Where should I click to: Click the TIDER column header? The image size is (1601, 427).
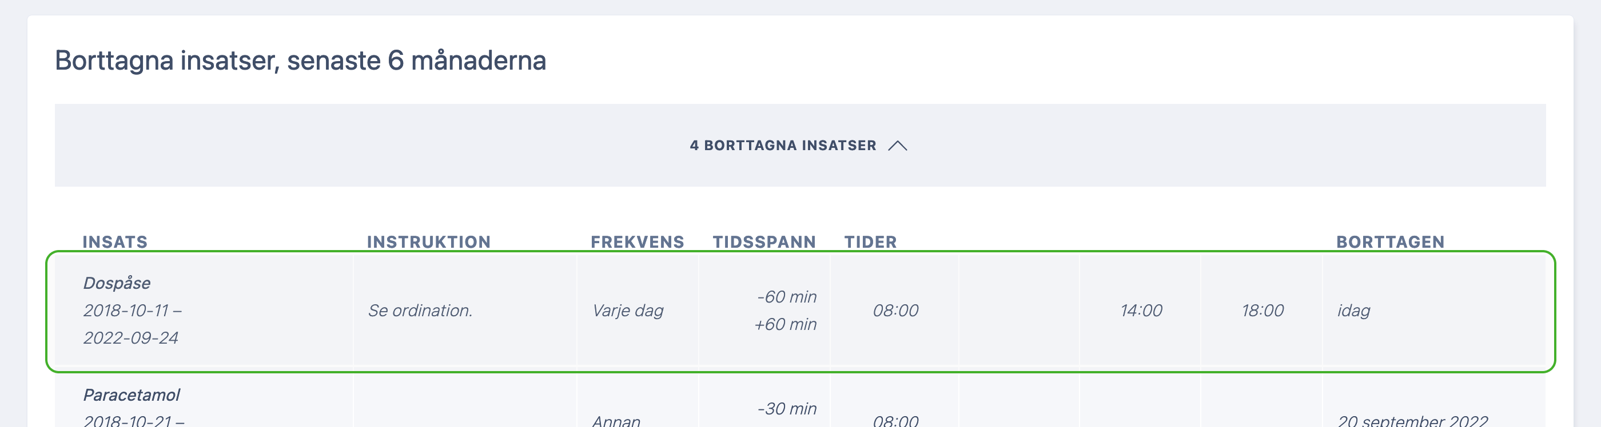click(x=870, y=241)
